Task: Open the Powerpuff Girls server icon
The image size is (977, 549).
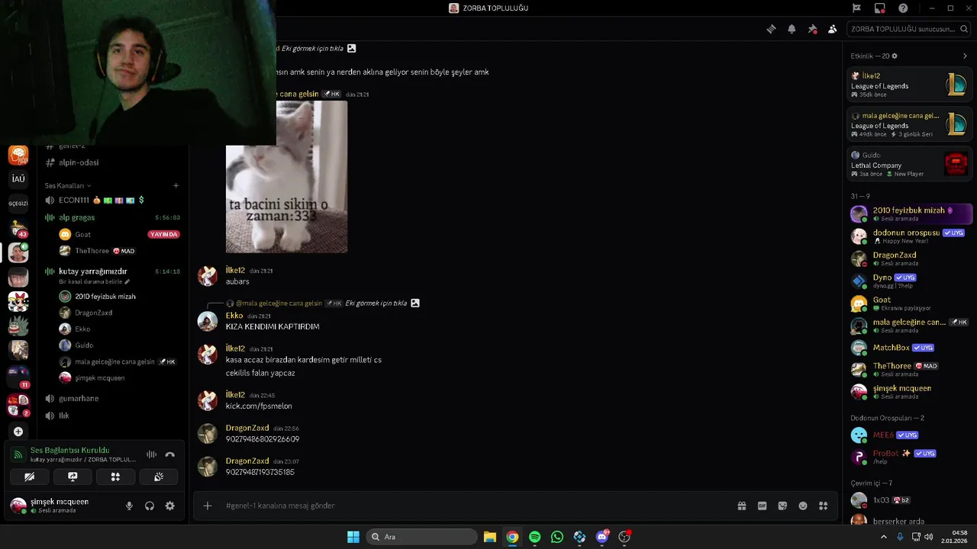Action: coord(18,301)
